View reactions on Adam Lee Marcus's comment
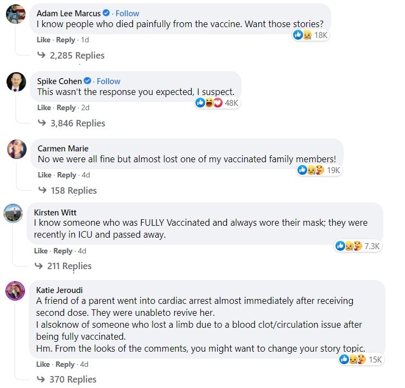 click(311, 35)
